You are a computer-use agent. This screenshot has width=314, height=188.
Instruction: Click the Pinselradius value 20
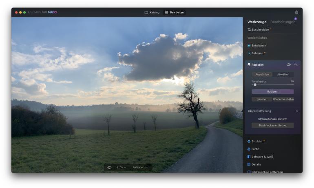pos(292,82)
